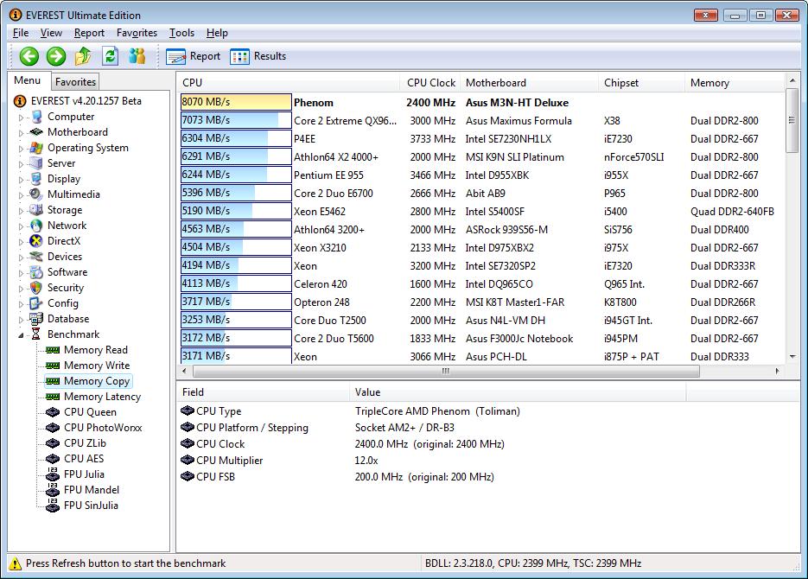Expand the Operating System tree node

pos(21,149)
